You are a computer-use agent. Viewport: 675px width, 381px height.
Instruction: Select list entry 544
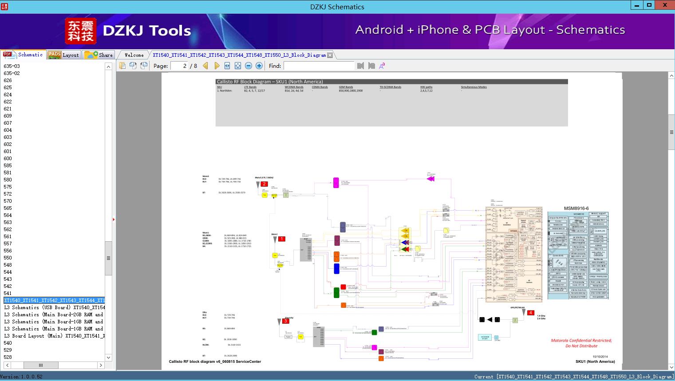8,272
